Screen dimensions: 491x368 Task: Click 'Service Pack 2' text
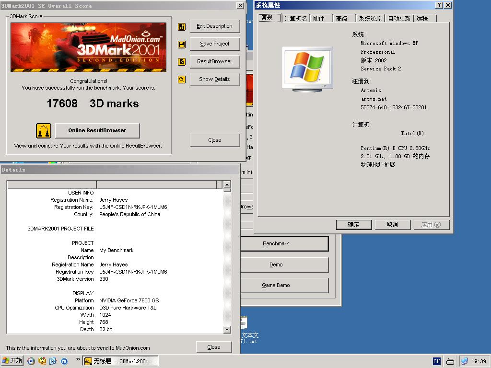pyautogui.click(x=381, y=69)
